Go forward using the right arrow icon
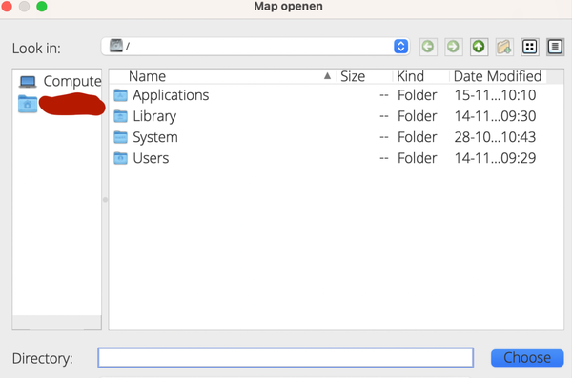This screenshot has width=572, height=378. tap(453, 47)
